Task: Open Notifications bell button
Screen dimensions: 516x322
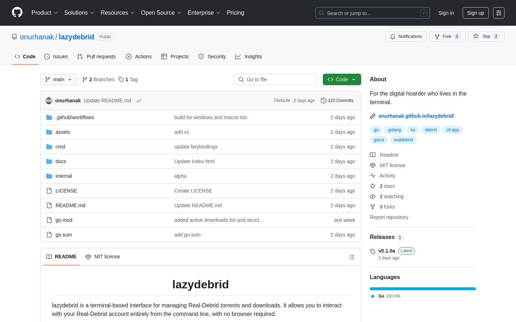Action: pos(406,36)
